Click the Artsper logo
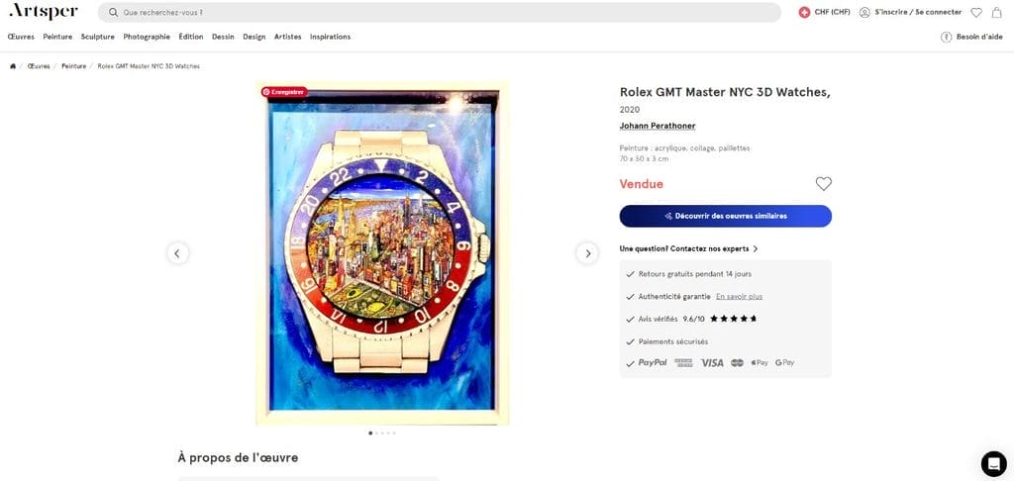The width and height of the screenshot is (1014, 481). (x=44, y=12)
